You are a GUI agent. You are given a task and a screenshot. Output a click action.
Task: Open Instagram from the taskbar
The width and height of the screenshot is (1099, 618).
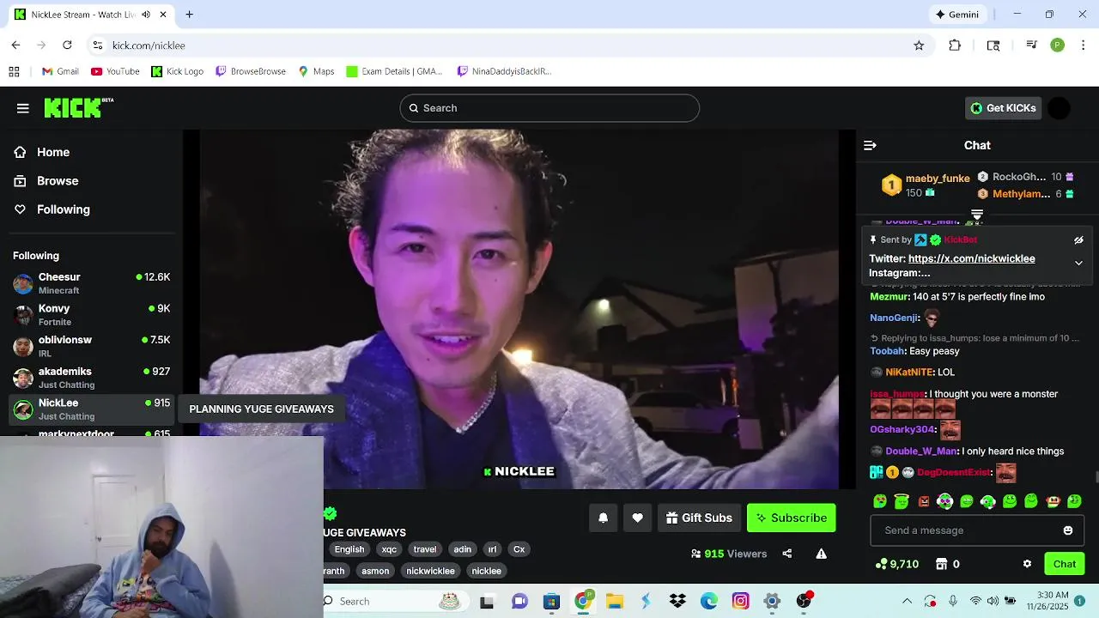coord(741,601)
